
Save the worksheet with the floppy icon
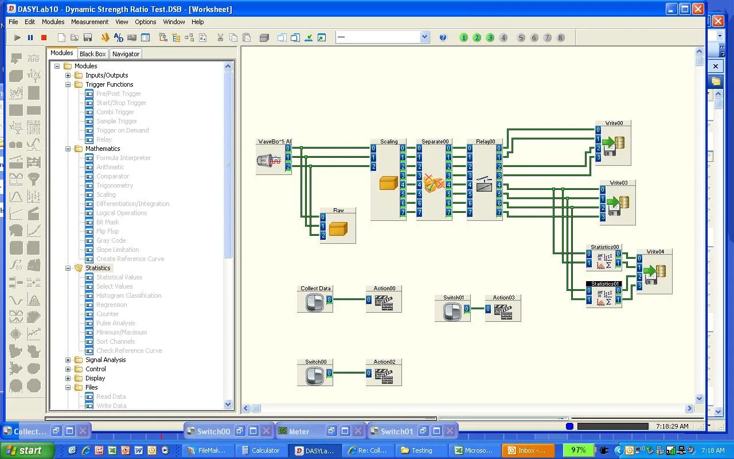click(x=88, y=38)
